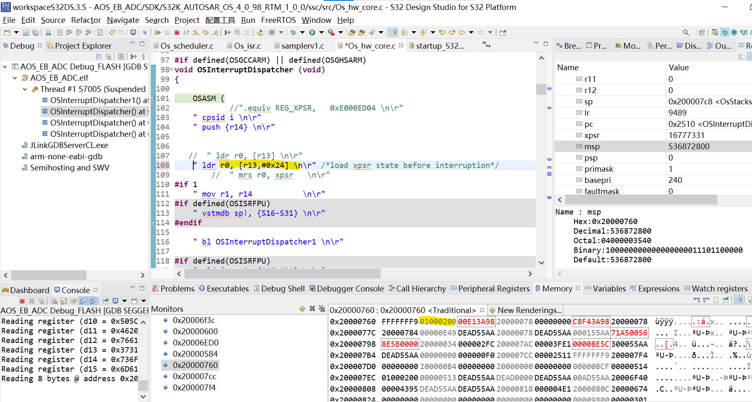The height and width of the screenshot is (402, 752).
Task: Click the Step Over icon
Action: [x=206, y=32]
